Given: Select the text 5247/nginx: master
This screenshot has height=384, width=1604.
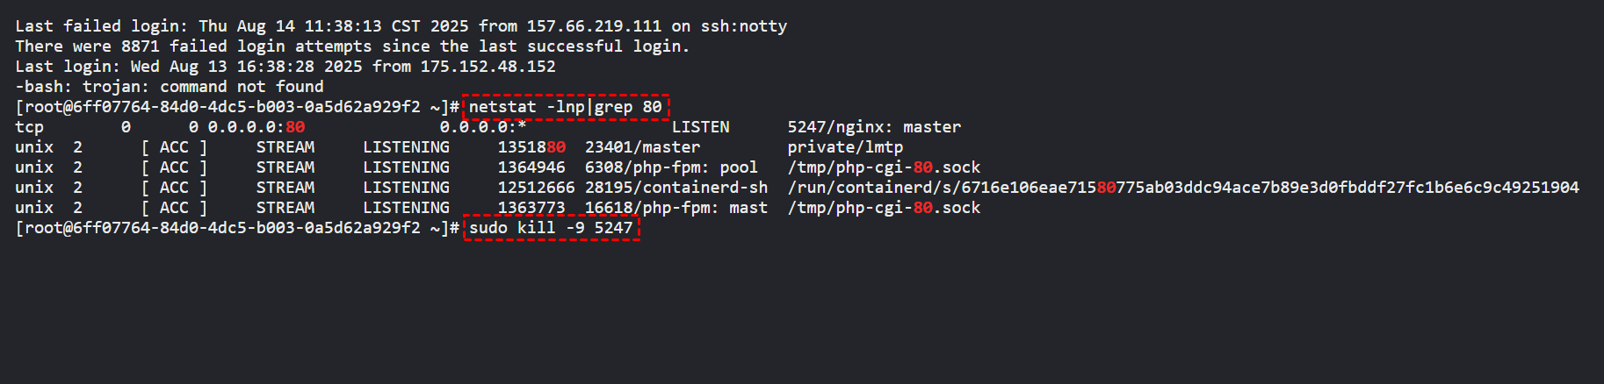Looking at the screenshot, I should pos(874,127).
